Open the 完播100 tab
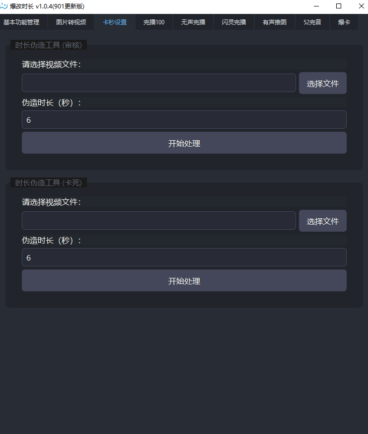Viewport: 368px width, 434px height. (154, 22)
